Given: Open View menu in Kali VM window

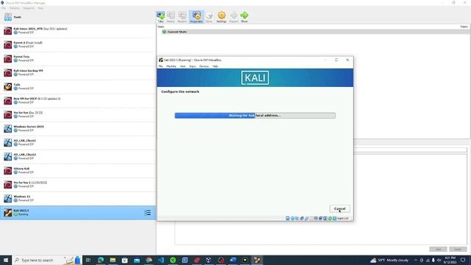Looking at the screenshot, I should (x=183, y=66).
